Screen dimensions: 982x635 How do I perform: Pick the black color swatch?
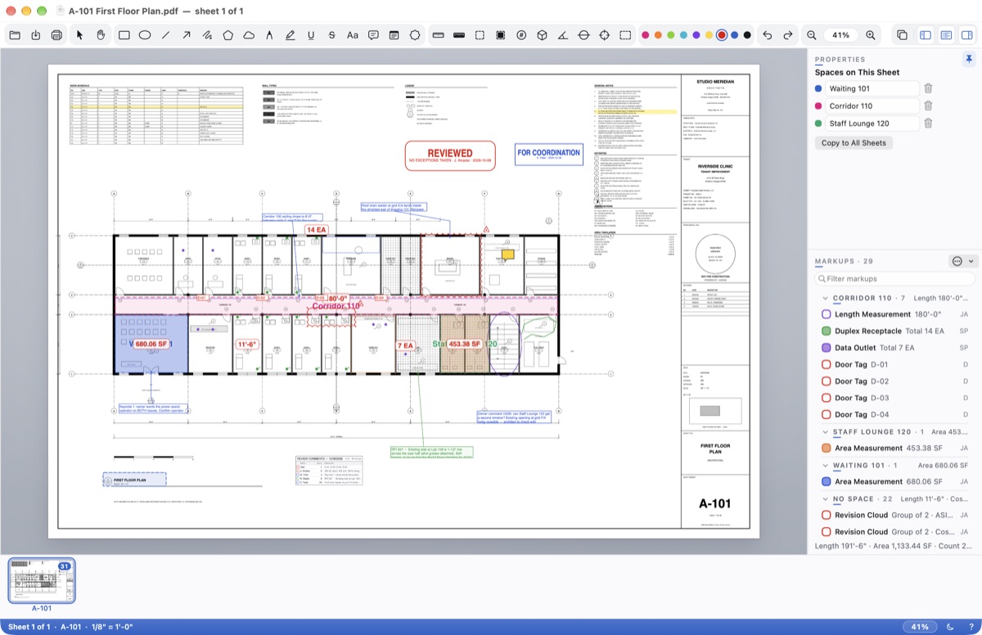[747, 35]
